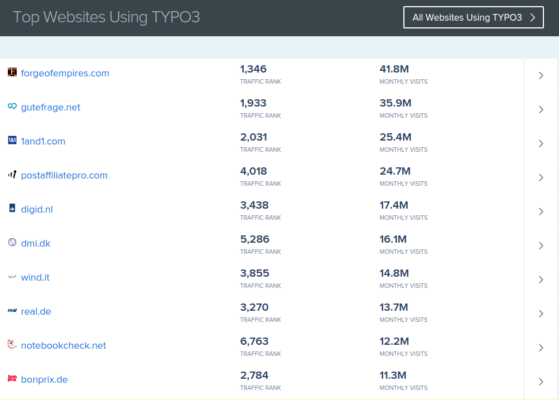Image resolution: width=559 pixels, height=400 pixels.
Task: Click the gutefrage.net favicon
Action: pos(12,106)
